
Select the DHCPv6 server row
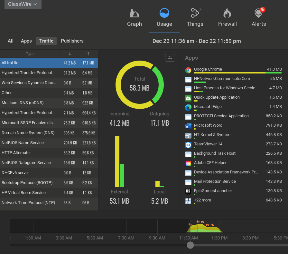click(x=49, y=173)
